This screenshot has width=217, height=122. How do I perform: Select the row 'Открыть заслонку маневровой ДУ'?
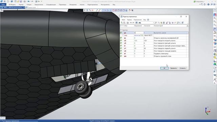point(154,38)
